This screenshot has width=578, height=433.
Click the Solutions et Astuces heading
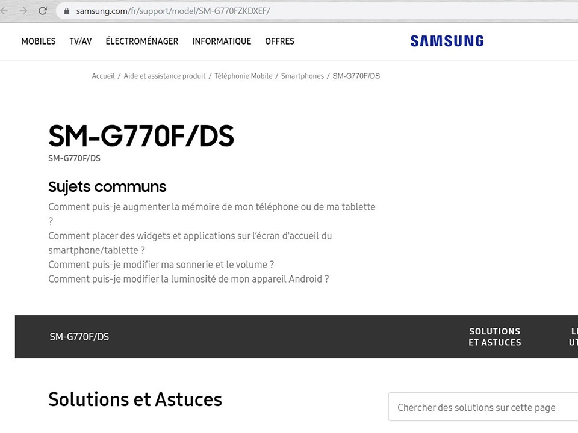(x=135, y=399)
